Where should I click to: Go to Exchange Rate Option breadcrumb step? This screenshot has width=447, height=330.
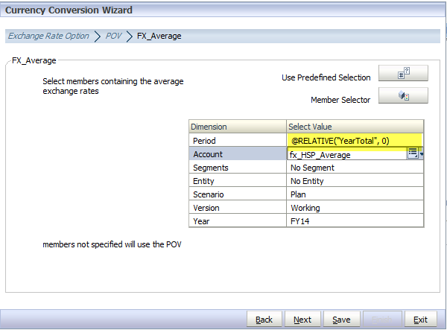pos(48,36)
